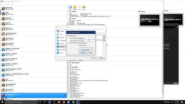Select Windows 7 : FLAREVM in VM list
The image size is (185, 104).
click(34, 65)
